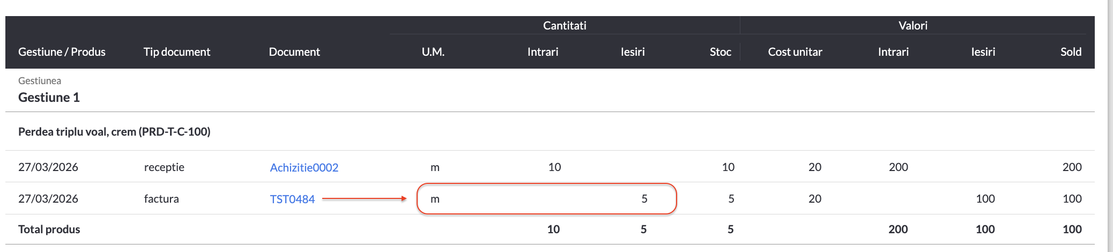This screenshot has height=252, width=1113.
Task: Select the Gestiune 1 heading
Action: 49,98
